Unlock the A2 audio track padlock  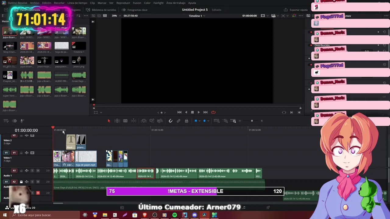[x=21, y=182]
